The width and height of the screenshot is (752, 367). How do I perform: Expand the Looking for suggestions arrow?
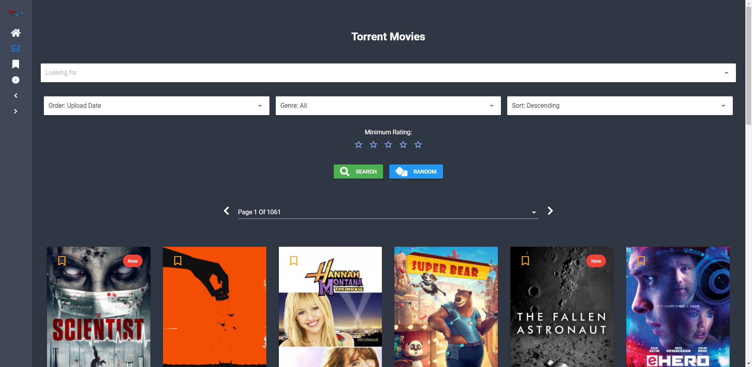[727, 73]
